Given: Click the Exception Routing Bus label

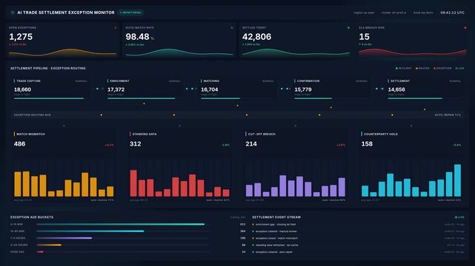Looking at the screenshot, I should coord(33,115).
